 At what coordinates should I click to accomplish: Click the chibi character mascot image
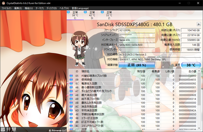point(79,49)
